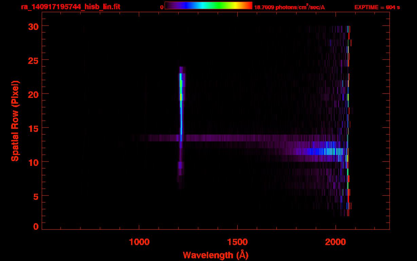This screenshot has height=261, width=417.
Task: Click the x-axis tick label 1000
Action: point(139,242)
